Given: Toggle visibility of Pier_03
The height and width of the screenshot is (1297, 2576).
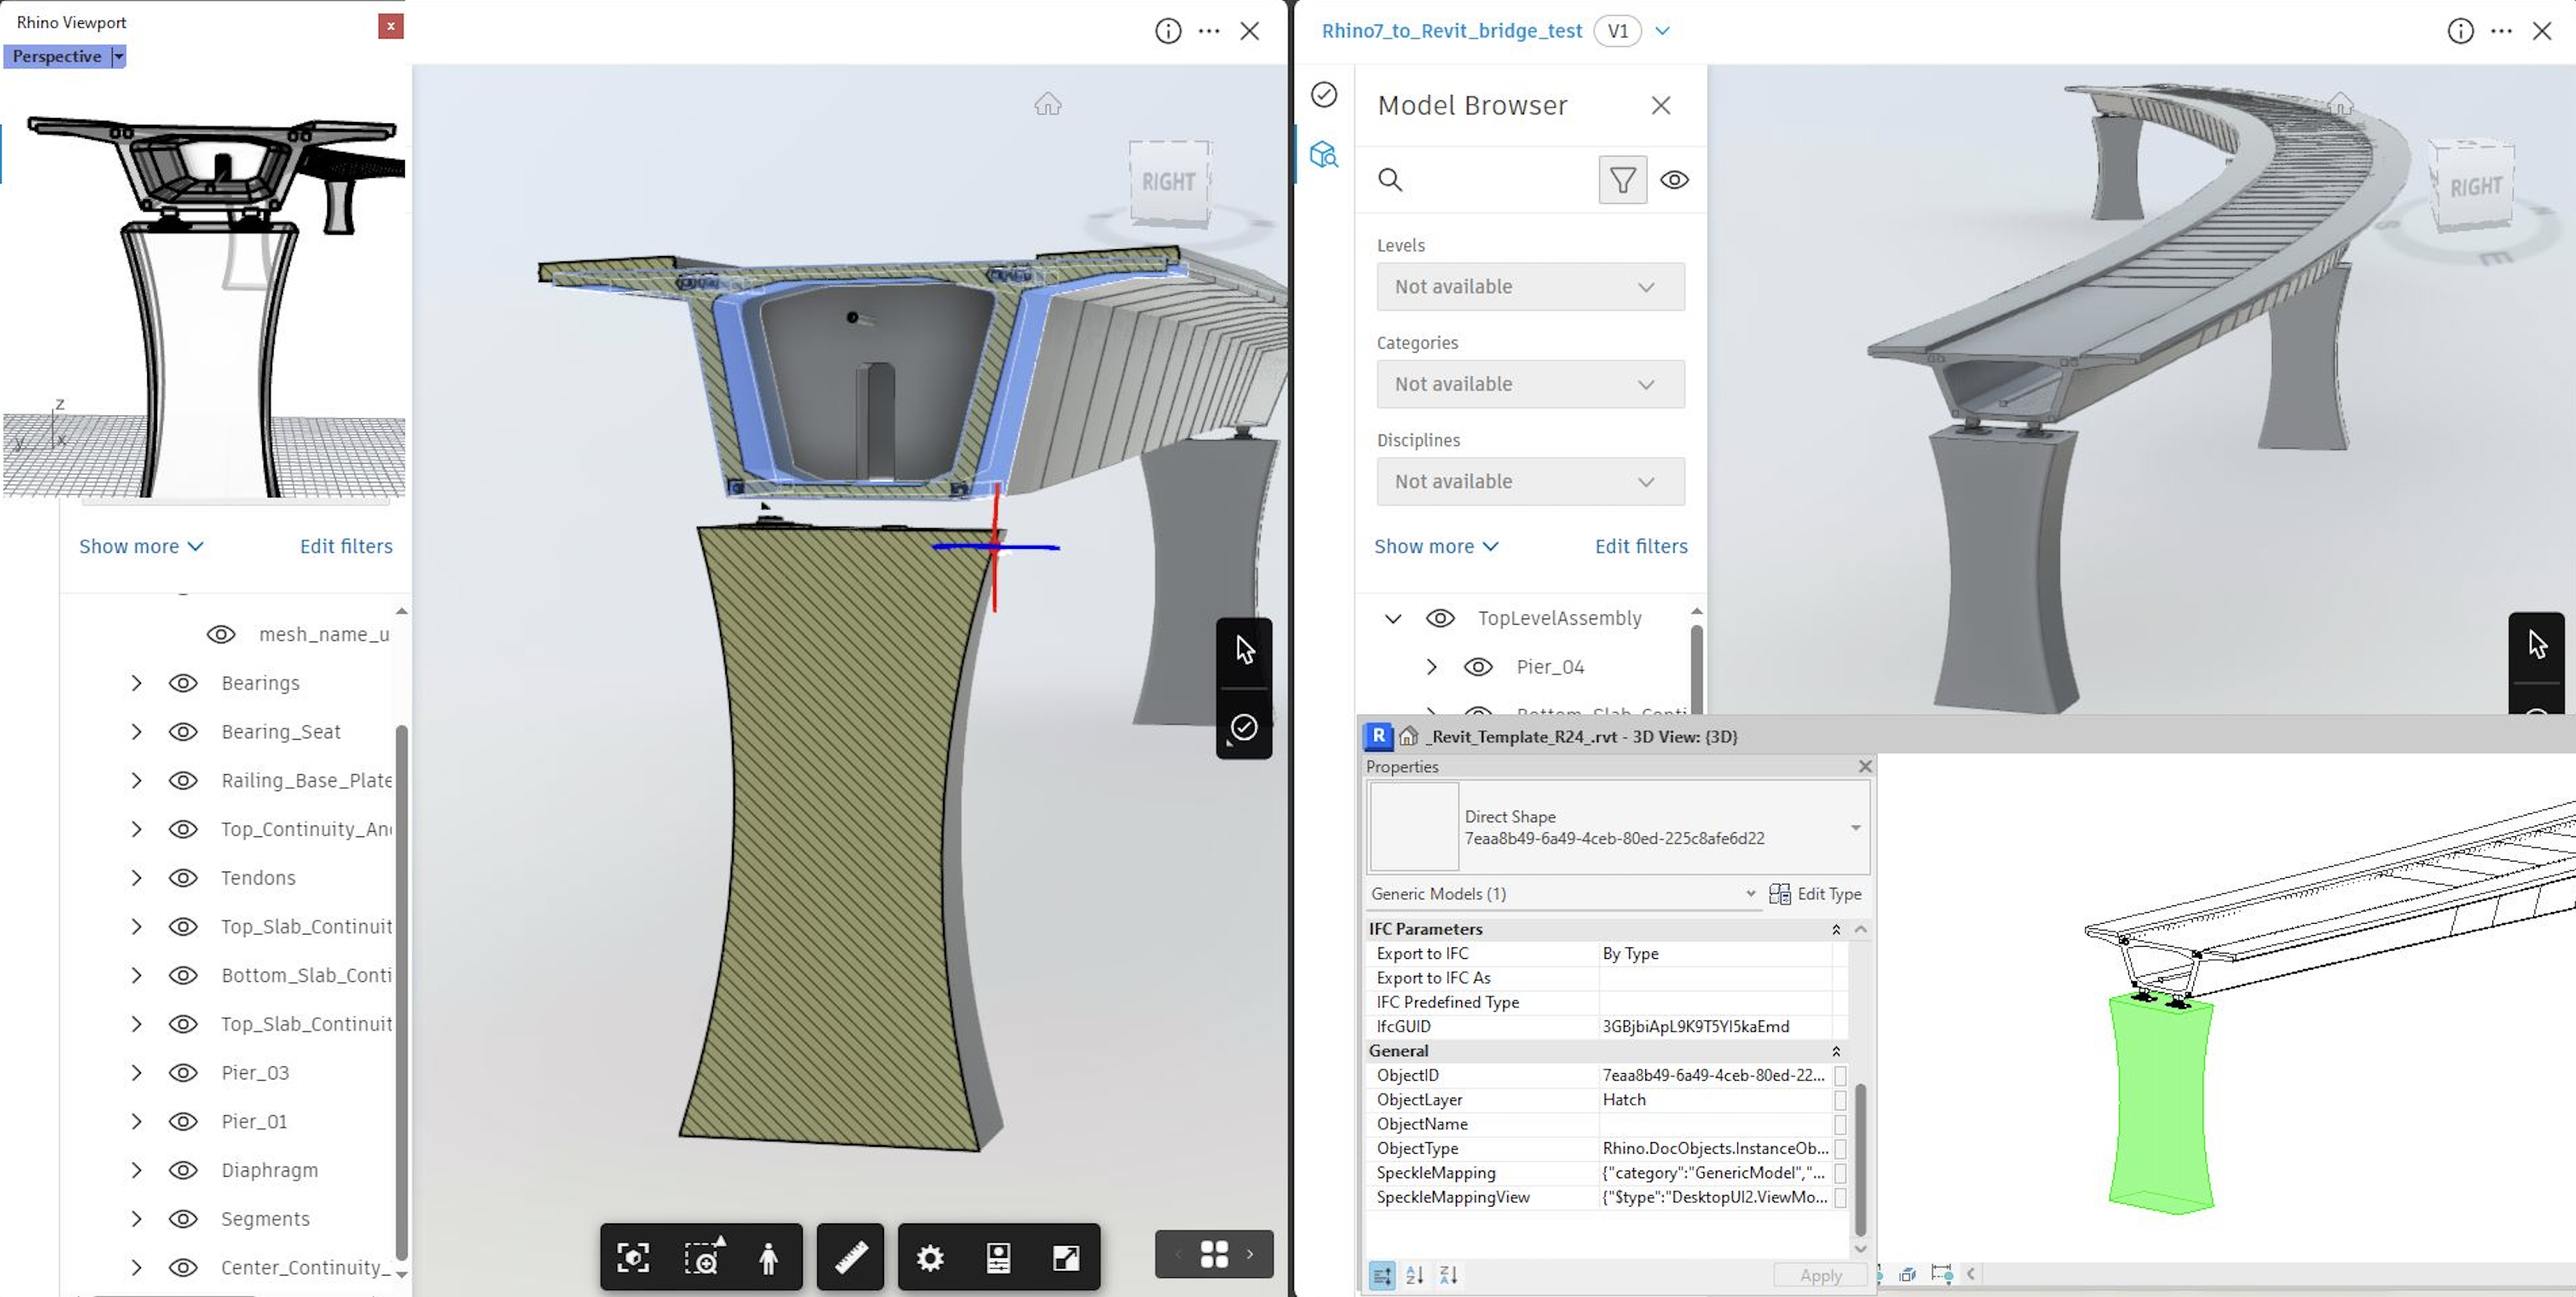Looking at the screenshot, I should pos(183,1073).
